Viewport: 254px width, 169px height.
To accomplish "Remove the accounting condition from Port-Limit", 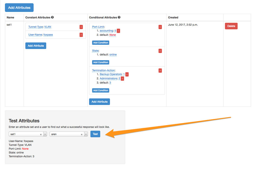I will pyautogui.click(x=119, y=31).
